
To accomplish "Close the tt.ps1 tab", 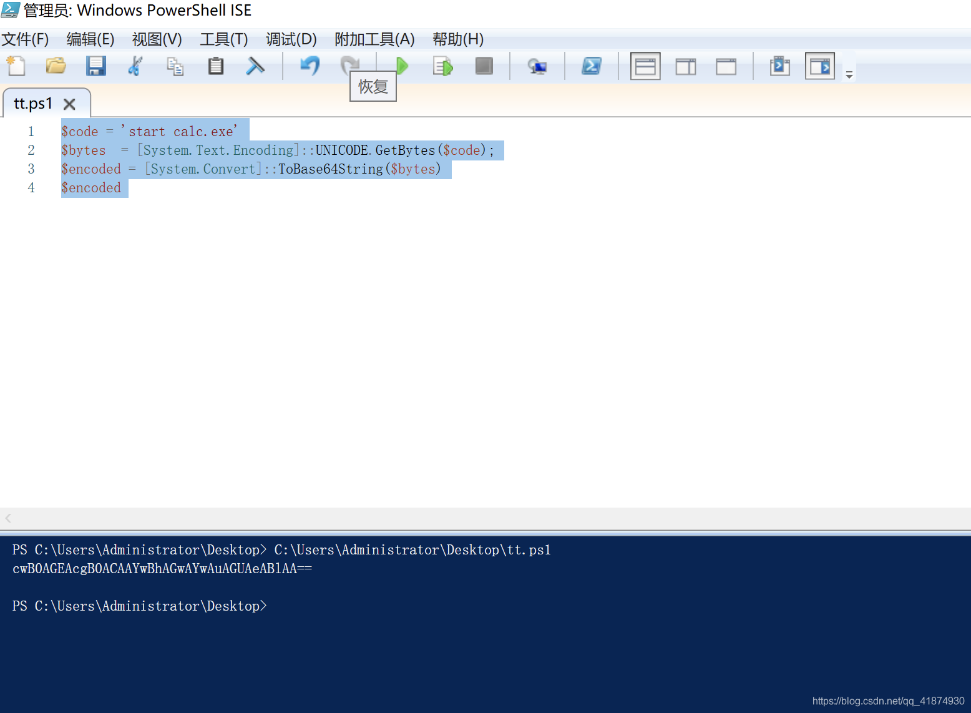I will 69,104.
